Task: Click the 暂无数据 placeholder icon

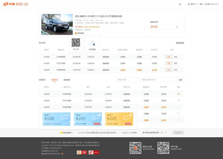Action: pyautogui.click(x=92, y=43)
